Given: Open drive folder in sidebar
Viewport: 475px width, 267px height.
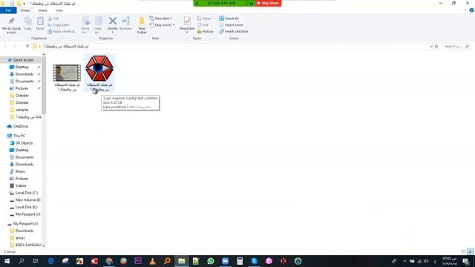Looking at the screenshot, I should click(20, 238).
